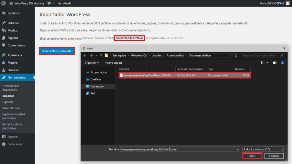Toggle the preview pane icon
The height and width of the screenshot is (164, 292).
pos(274,63)
